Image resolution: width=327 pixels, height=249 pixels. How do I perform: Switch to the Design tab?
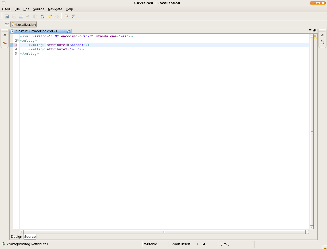coord(17,237)
